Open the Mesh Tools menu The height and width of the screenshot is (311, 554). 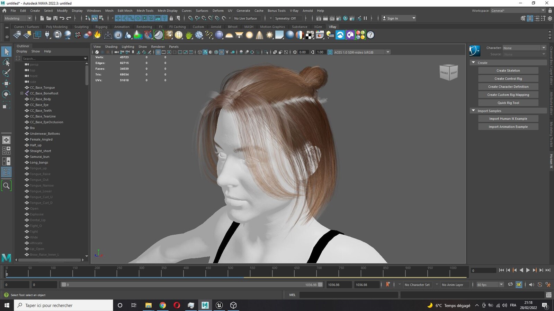(145, 11)
